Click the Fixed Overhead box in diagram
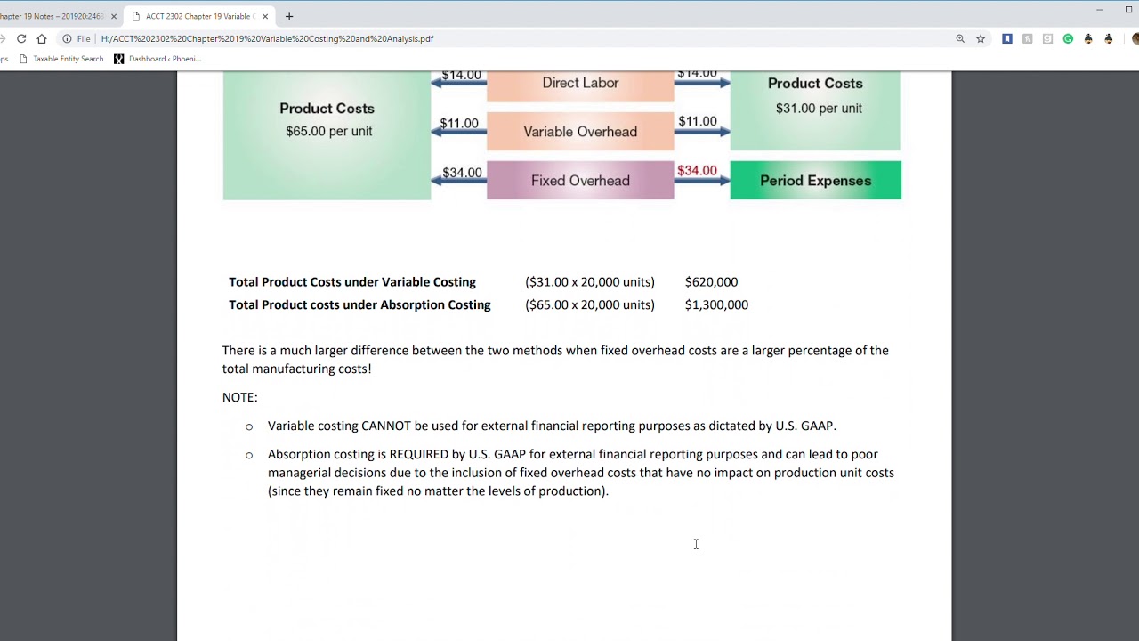Image resolution: width=1139 pixels, height=641 pixels. tap(580, 181)
